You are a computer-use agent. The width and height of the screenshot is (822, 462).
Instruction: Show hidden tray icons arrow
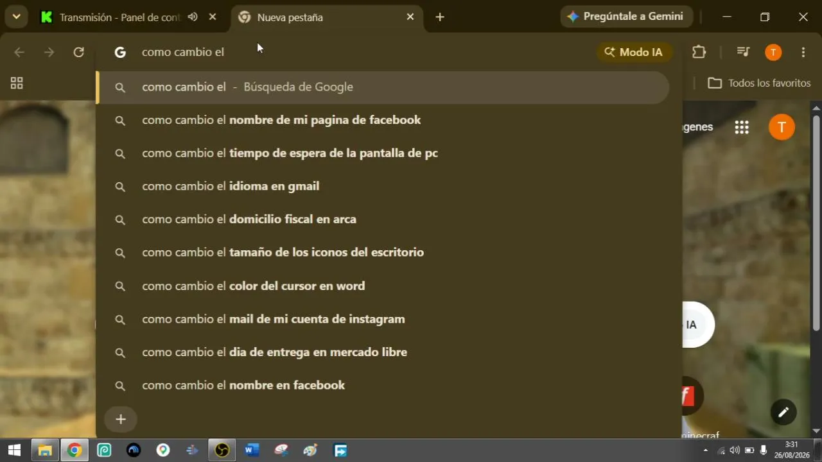706,450
